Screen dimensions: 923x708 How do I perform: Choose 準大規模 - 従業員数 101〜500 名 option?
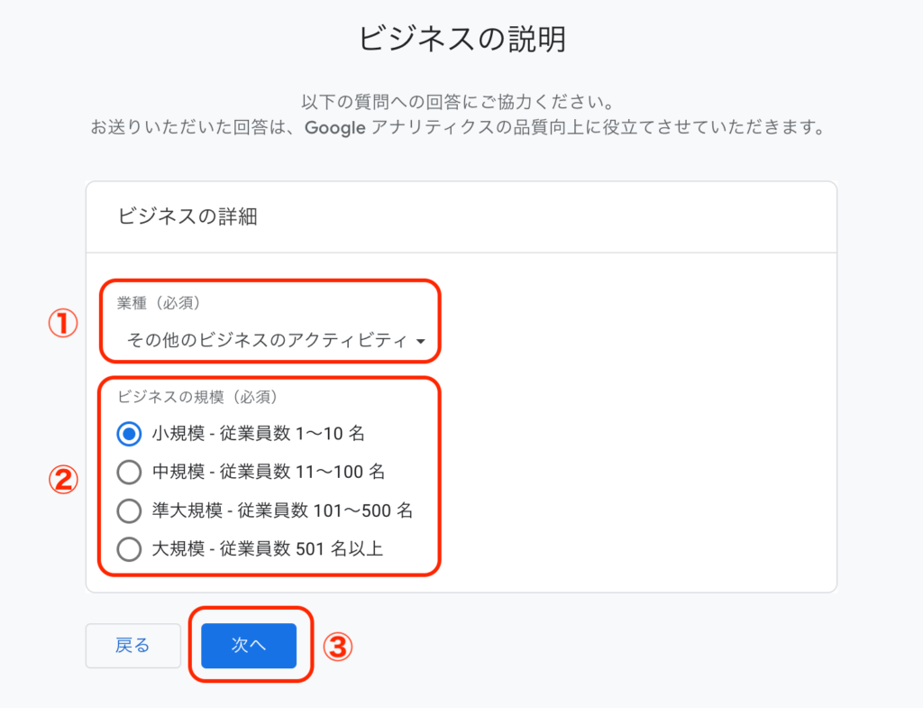coord(129,510)
